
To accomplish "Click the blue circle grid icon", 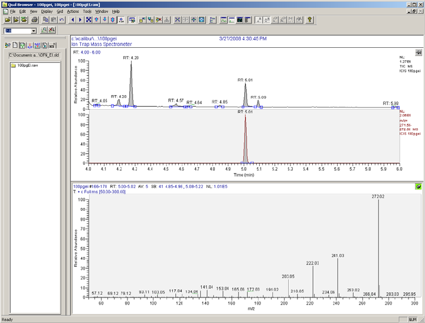I will click(x=201, y=20).
